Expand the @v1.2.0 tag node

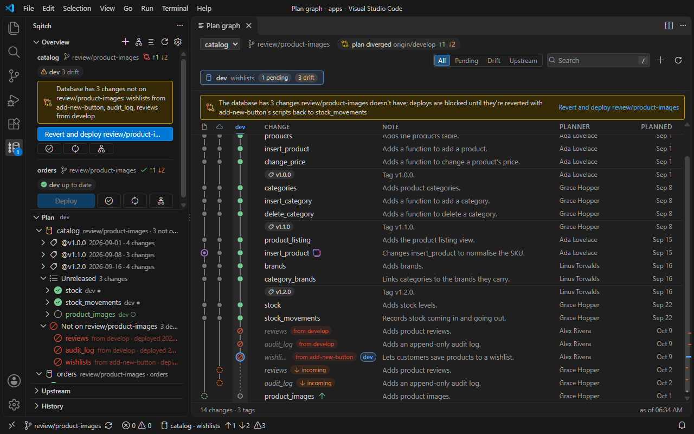point(43,266)
